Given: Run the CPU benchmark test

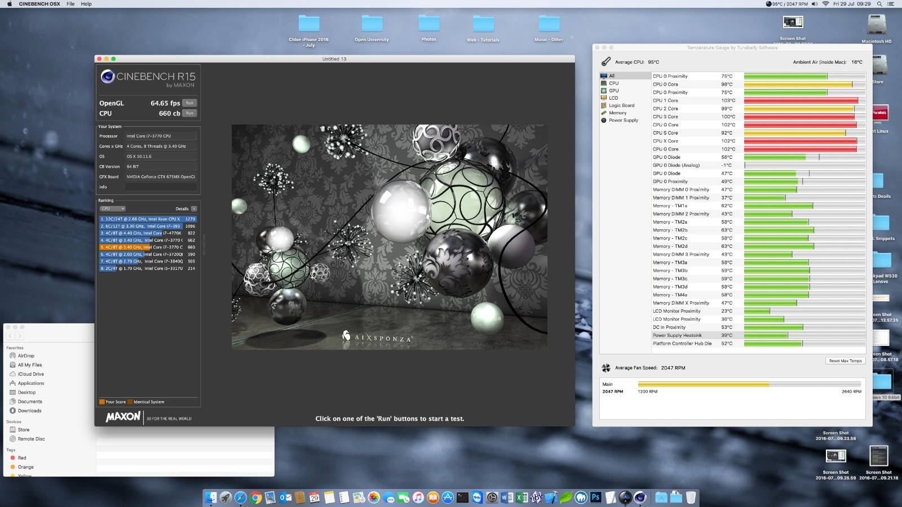Looking at the screenshot, I should coord(189,113).
